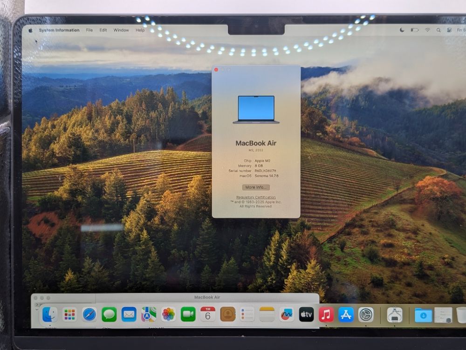
Task: Open Calendar icon showing 6
Action: 208,314
